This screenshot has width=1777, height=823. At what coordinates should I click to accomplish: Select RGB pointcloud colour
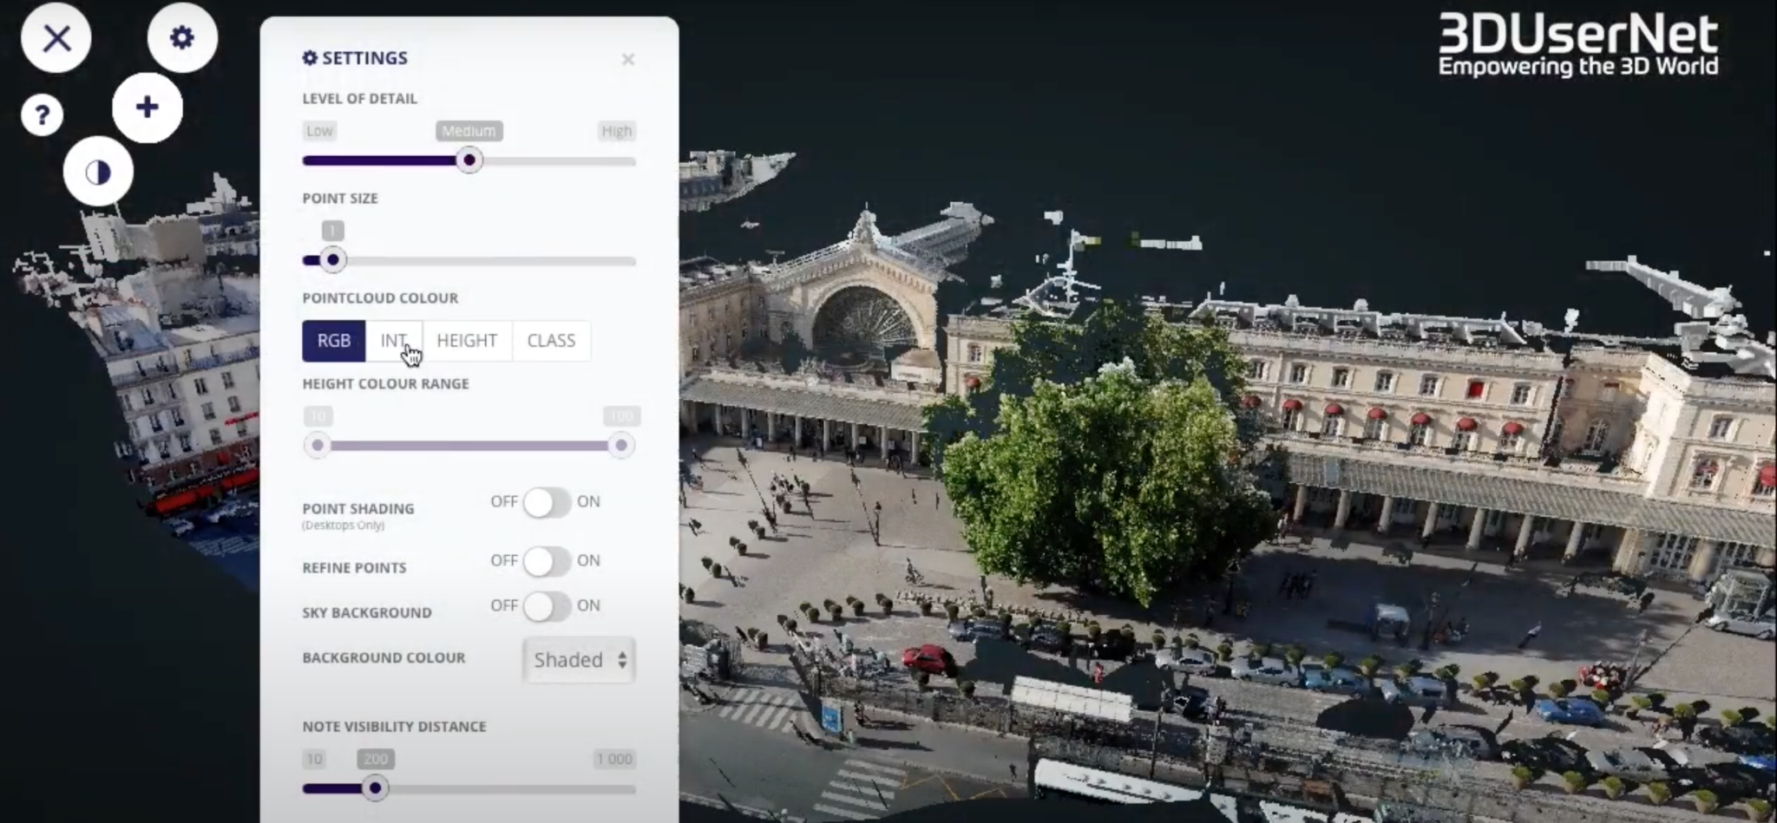334,341
